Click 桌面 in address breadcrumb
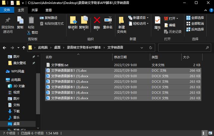Viewport: 214px width, 136px height. [57, 47]
